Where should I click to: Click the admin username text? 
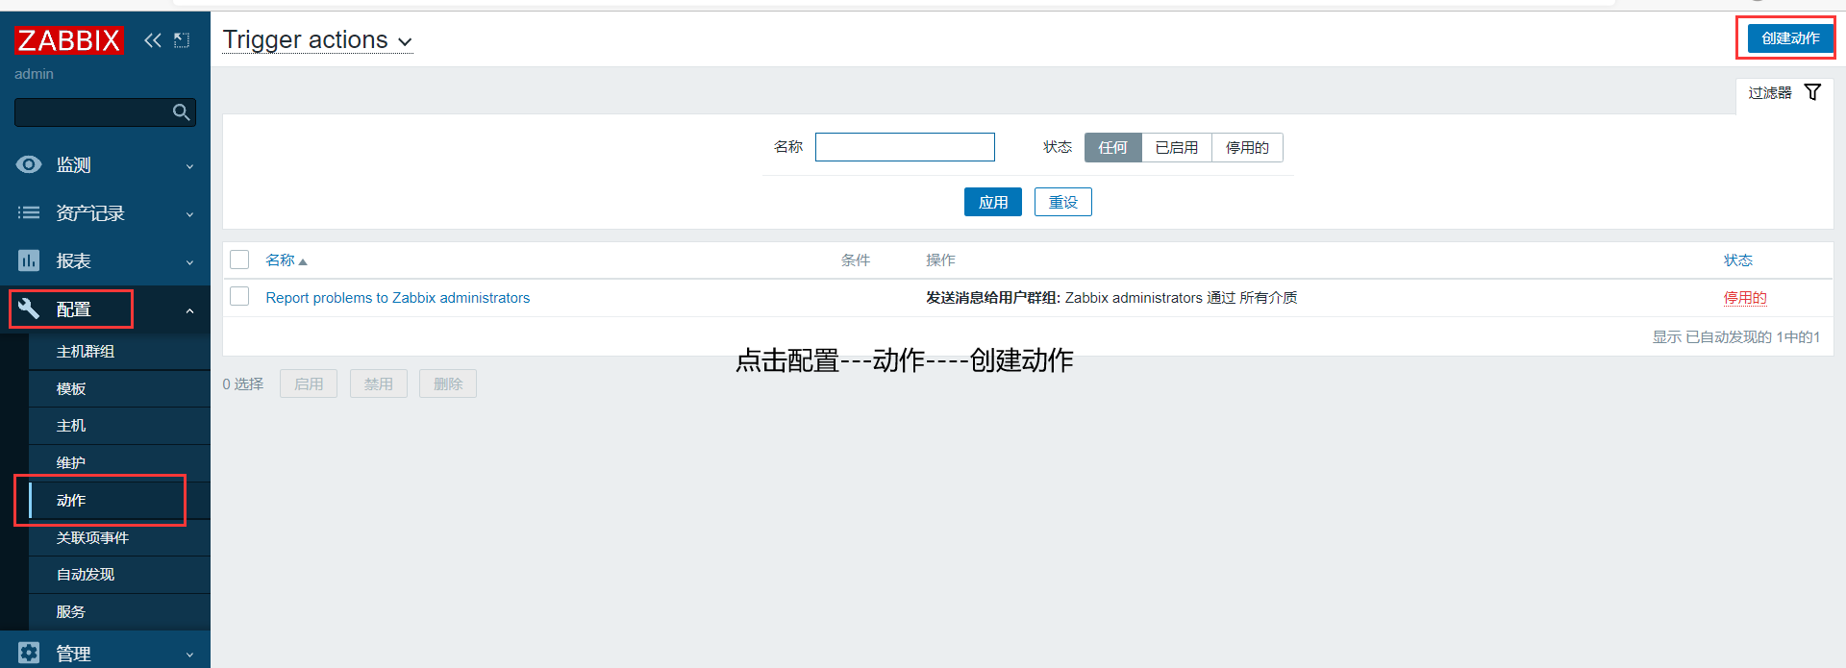(34, 74)
